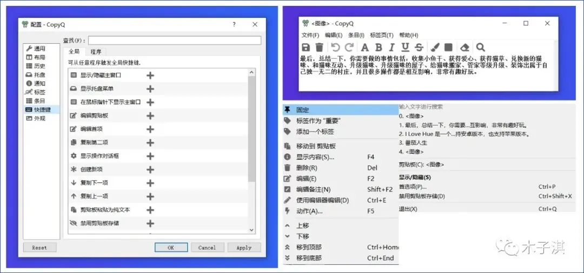Add shortcut for 显示操作对话框 with plus
Viewport: 584px width, 273px height.
click(x=150, y=156)
